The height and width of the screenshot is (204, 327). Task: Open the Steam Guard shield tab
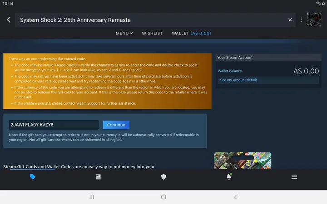coord(163,177)
